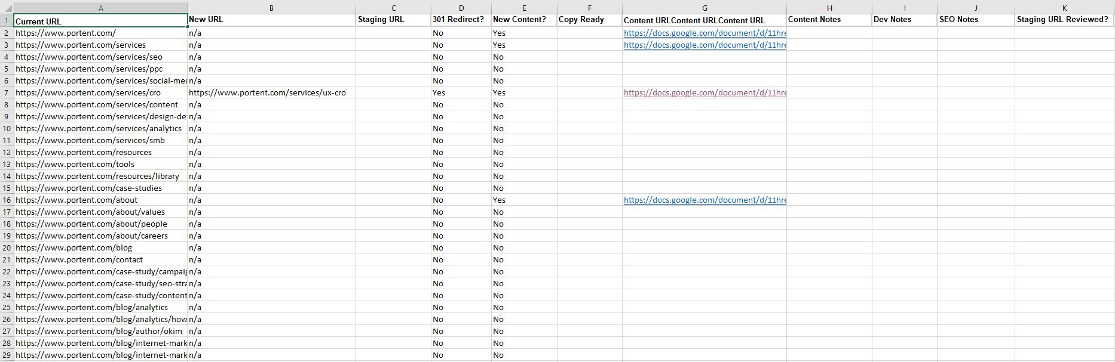The height and width of the screenshot is (362, 1115).
Task: Select cell https://www.portent.com/blog/author/okim
Action: click(100, 331)
